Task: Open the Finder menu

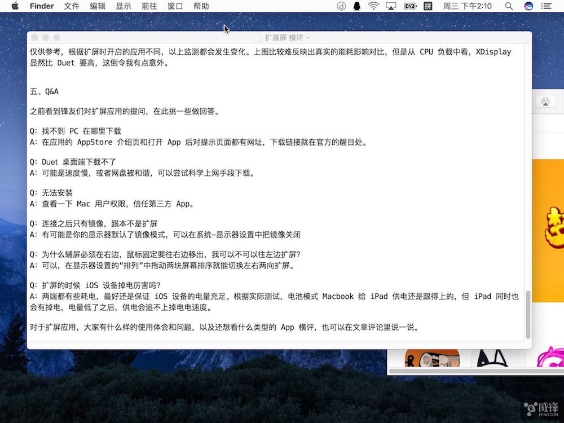Action: point(42,6)
